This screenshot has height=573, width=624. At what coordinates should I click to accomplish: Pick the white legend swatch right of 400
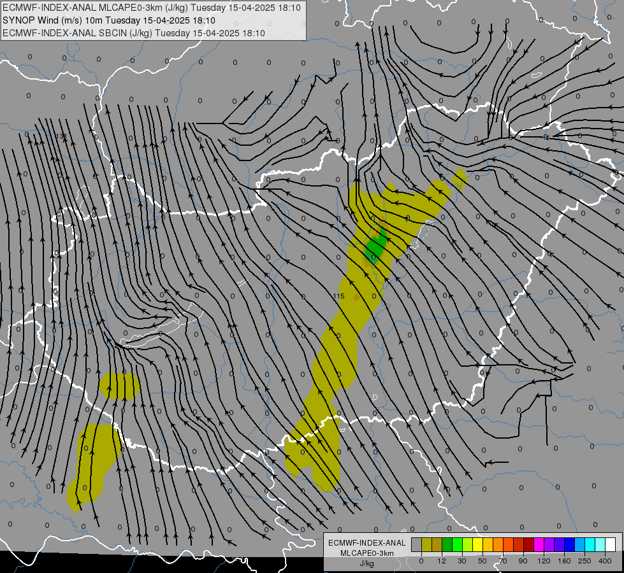pos(611,544)
